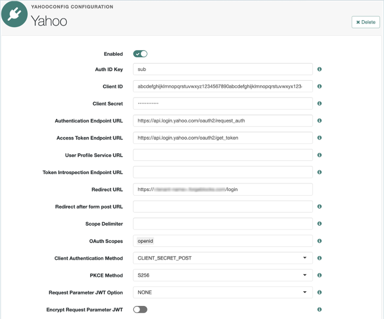Show info for Encrypt Request Parameter JWT

(319, 309)
